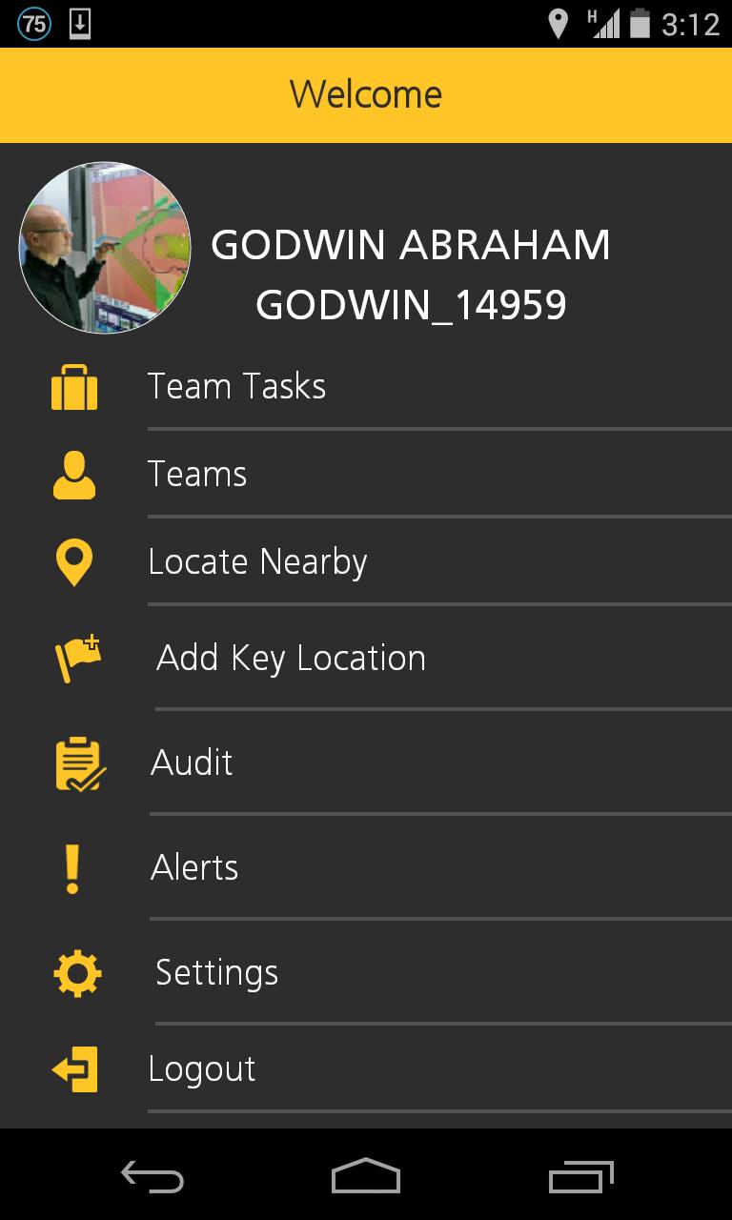Viewport: 732px width, 1220px height.
Task: Open the recent apps overview button
Action: 581,1175
